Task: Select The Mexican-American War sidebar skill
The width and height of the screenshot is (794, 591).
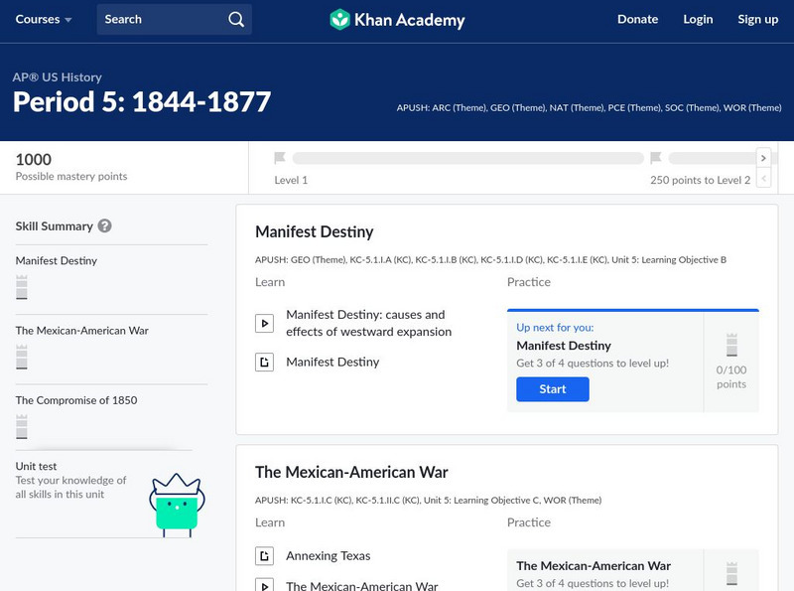Action: [x=82, y=331]
